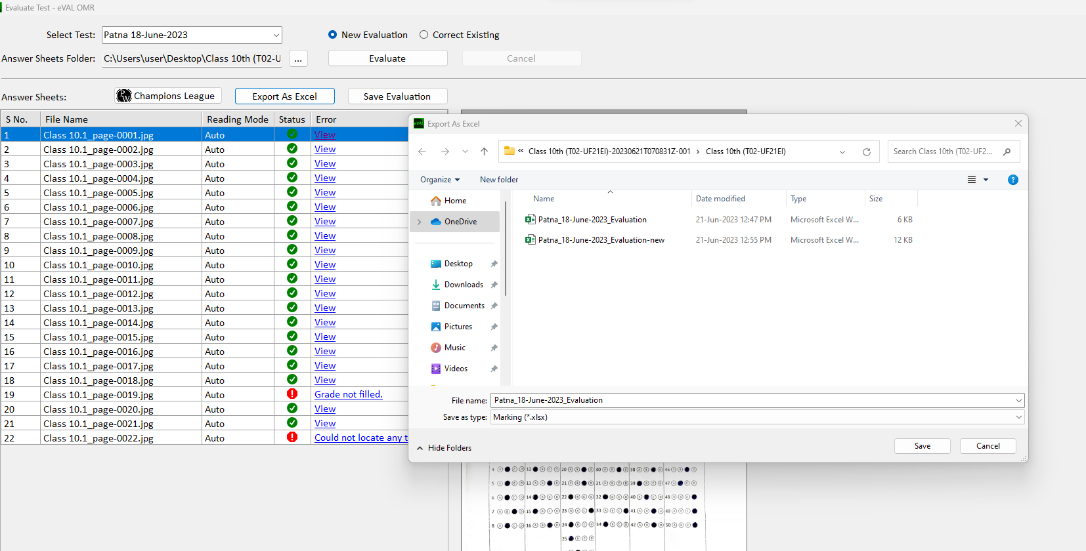Select the Correct Existing radio option
This screenshot has height=551, width=1086.
tap(424, 35)
